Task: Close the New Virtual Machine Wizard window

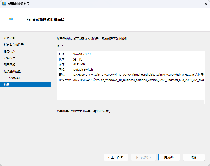Action: 206,4
